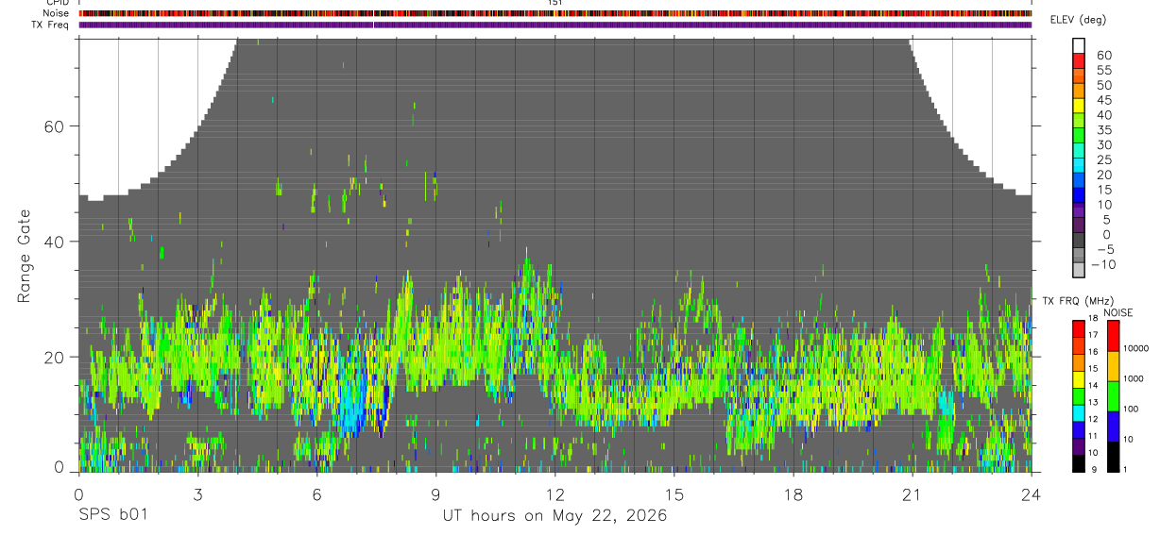Screen dimensions: 1160x535
Task: Click the x-axis tick label '21'
Action: click(913, 493)
